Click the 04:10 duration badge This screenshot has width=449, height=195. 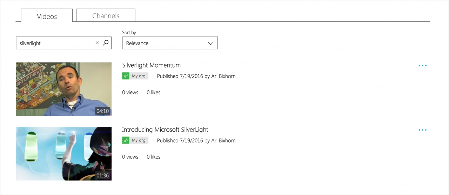coord(102,111)
